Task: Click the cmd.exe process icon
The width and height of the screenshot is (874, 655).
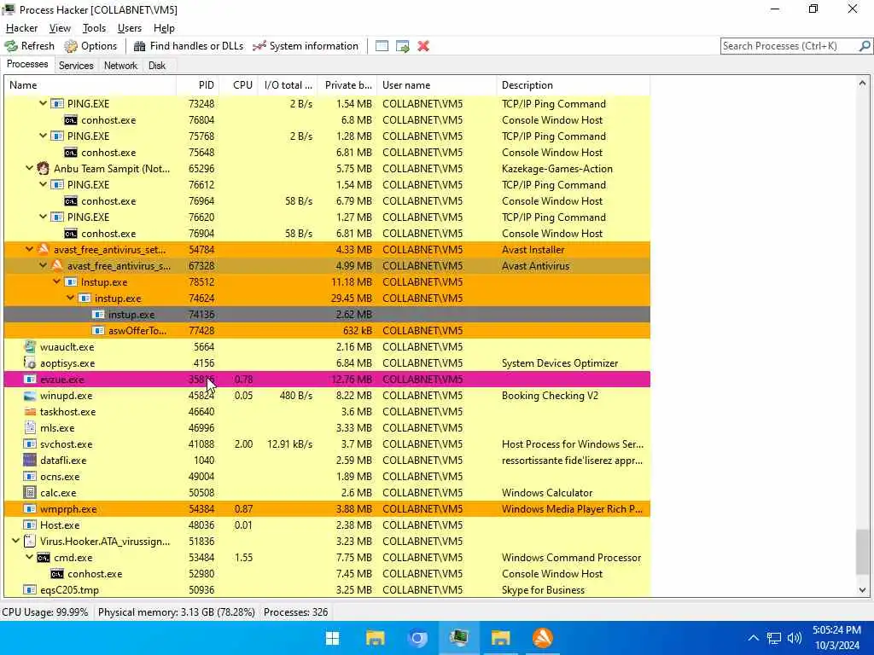Action: [44, 558]
